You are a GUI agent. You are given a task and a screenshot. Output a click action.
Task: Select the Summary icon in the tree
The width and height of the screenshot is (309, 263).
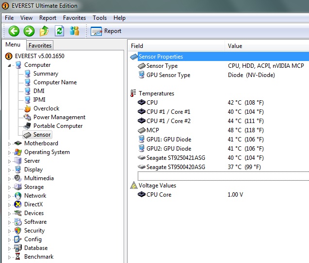click(x=28, y=74)
